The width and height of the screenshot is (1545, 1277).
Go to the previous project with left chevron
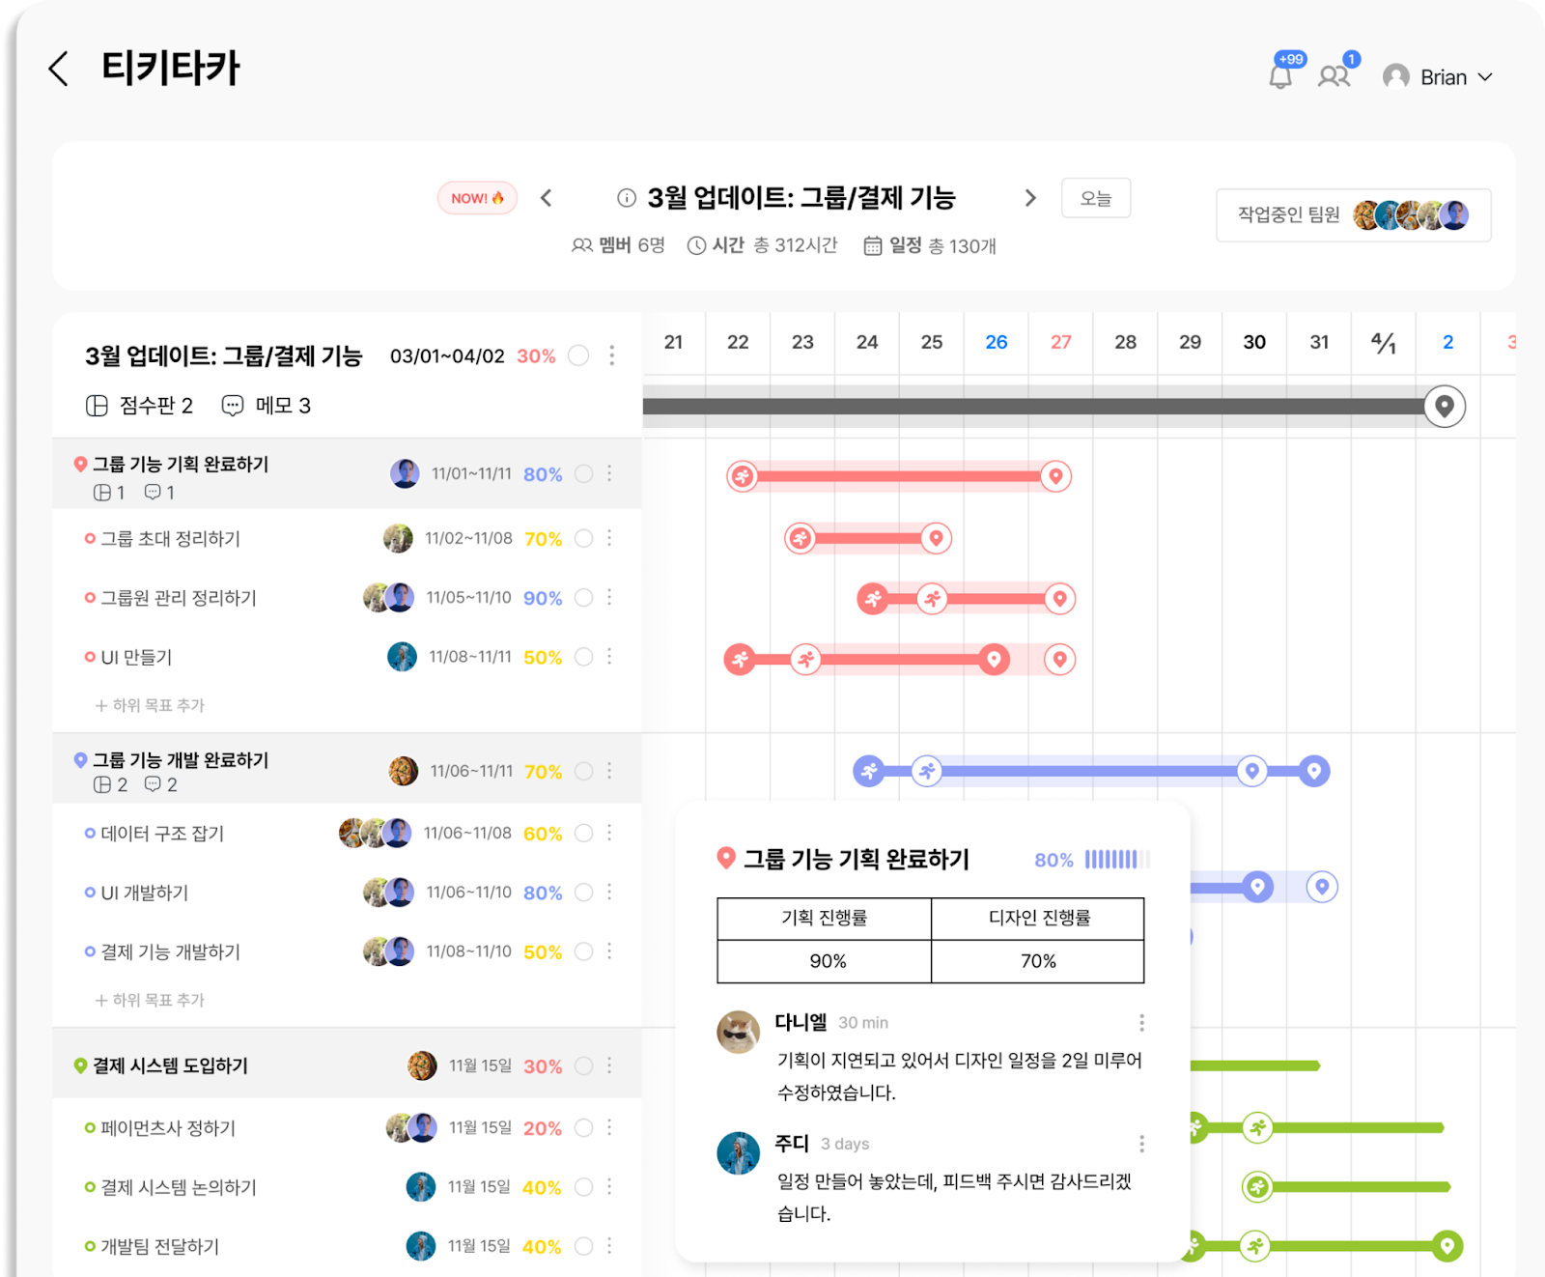pos(547,198)
